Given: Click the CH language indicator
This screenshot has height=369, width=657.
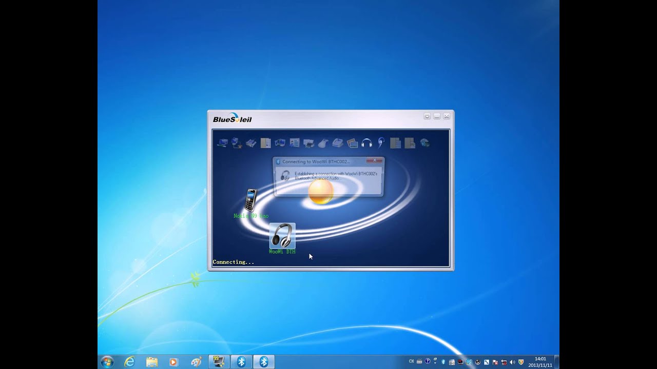Looking at the screenshot, I should (x=411, y=361).
